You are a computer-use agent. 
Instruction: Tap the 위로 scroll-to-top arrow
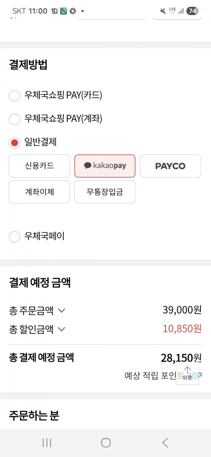187,373
